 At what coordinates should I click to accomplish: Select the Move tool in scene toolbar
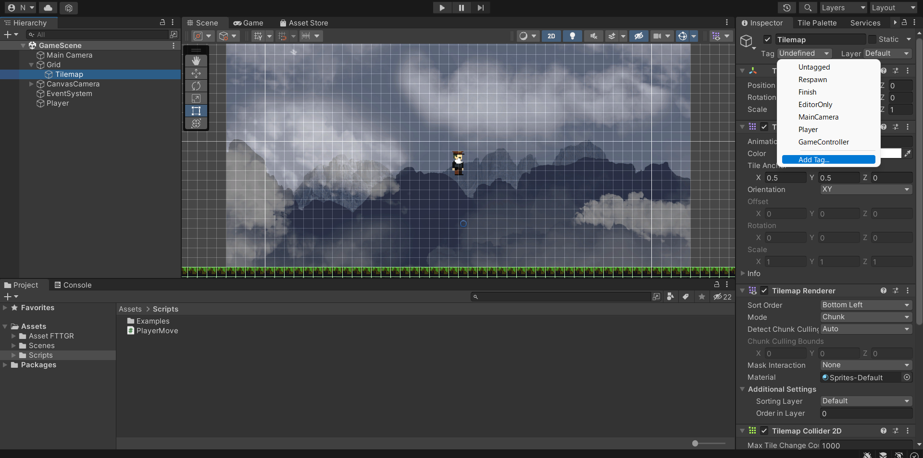(196, 73)
